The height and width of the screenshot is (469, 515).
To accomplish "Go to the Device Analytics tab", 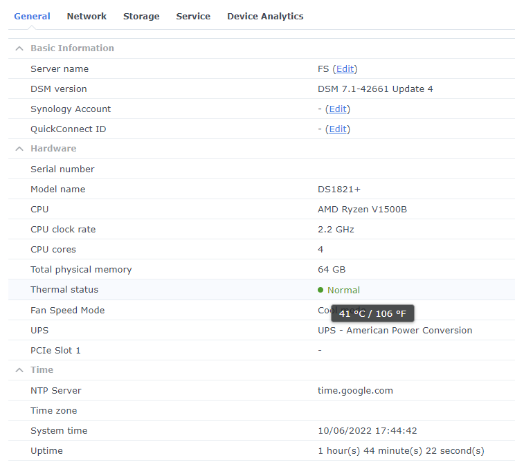I will click(x=265, y=16).
